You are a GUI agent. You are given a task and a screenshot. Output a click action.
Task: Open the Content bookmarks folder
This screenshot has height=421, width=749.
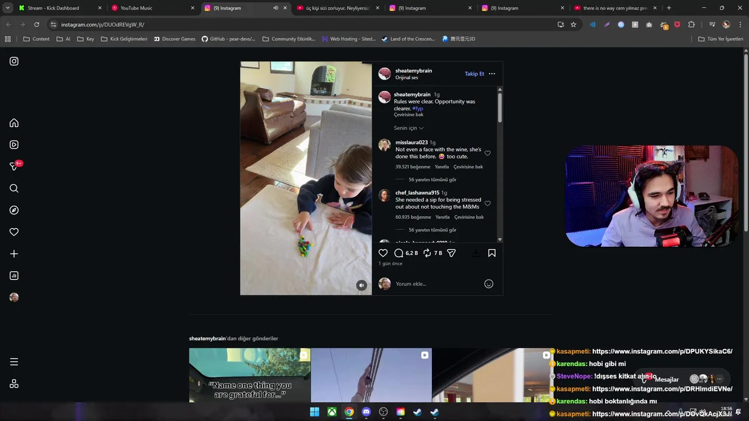[x=36, y=39]
